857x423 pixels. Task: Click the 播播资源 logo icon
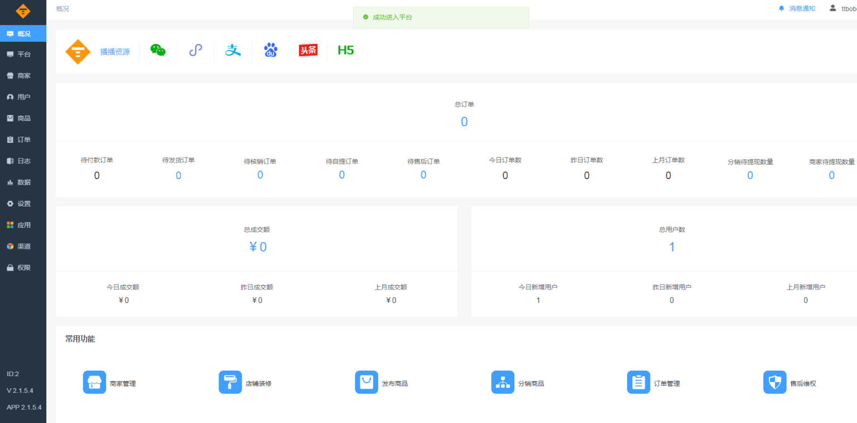click(x=78, y=51)
